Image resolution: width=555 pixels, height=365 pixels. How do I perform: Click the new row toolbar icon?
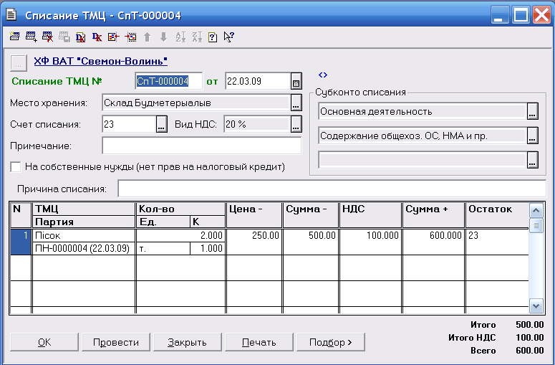15,37
